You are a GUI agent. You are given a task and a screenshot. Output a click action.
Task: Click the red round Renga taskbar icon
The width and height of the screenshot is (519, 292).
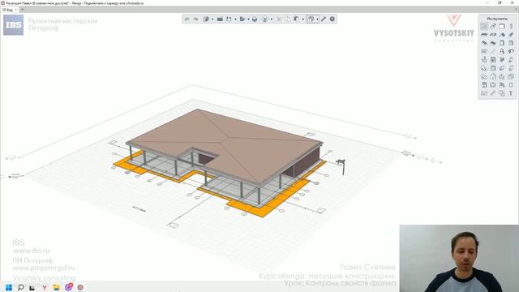[80, 287]
